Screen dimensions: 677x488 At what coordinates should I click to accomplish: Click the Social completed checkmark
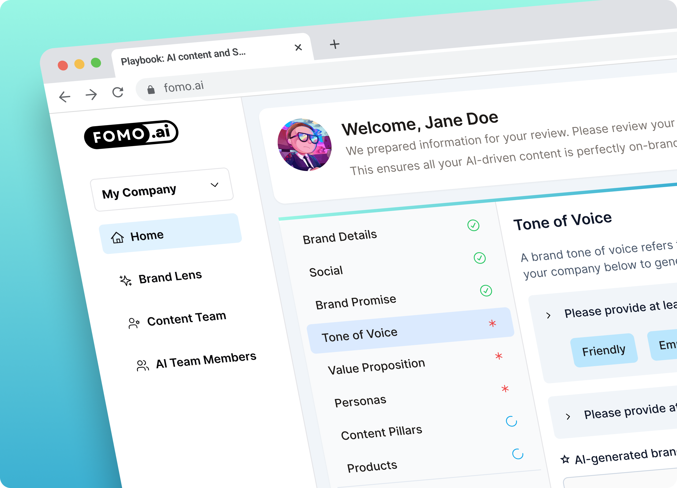pos(479,258)
